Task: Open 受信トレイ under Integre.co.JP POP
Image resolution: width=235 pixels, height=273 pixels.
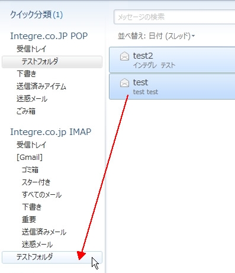Action: click(x=31, y=49)
